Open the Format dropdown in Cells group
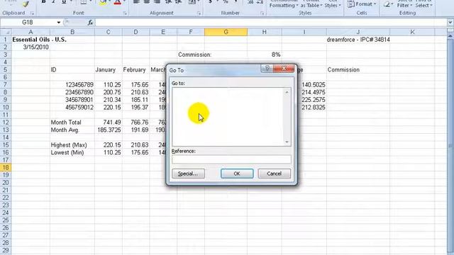Image resolution: width=454 pixels, height=255 pixels. click(362, 4)
